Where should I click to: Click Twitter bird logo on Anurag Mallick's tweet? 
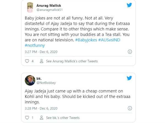coord(129,5)
